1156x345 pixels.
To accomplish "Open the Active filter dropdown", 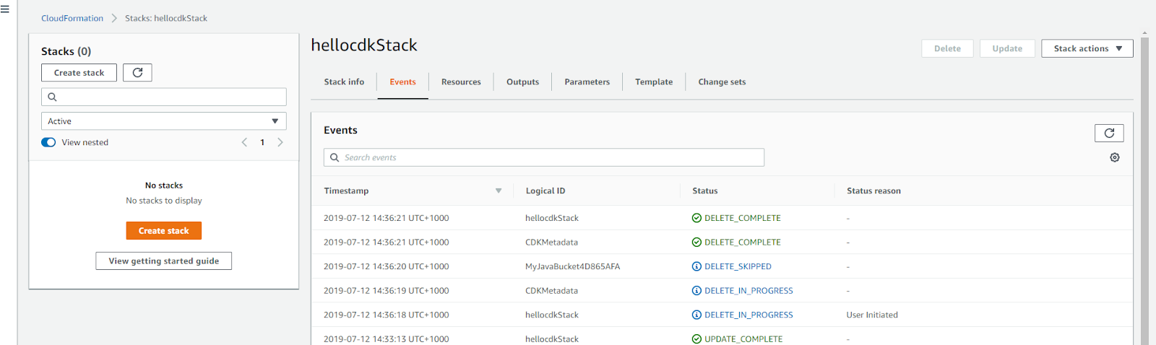I will click(x=164, y=121).
